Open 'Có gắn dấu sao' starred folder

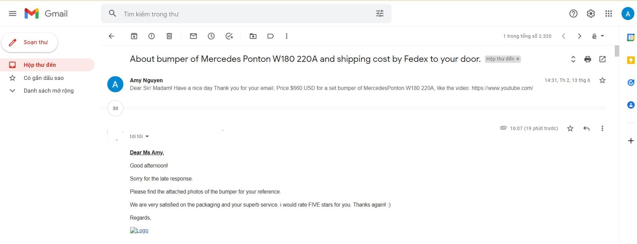pyautogui.click(x=44, y=78)
